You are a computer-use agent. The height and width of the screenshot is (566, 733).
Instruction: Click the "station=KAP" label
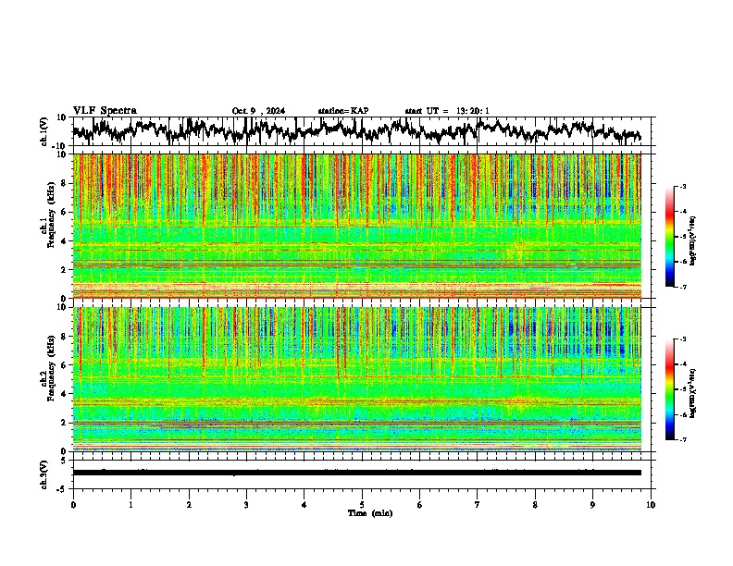(x=343, y=111)
